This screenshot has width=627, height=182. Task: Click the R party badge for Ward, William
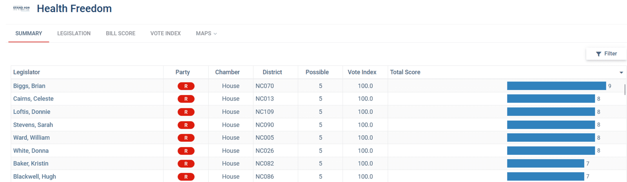pyautogui.click(x=186, y=138)
